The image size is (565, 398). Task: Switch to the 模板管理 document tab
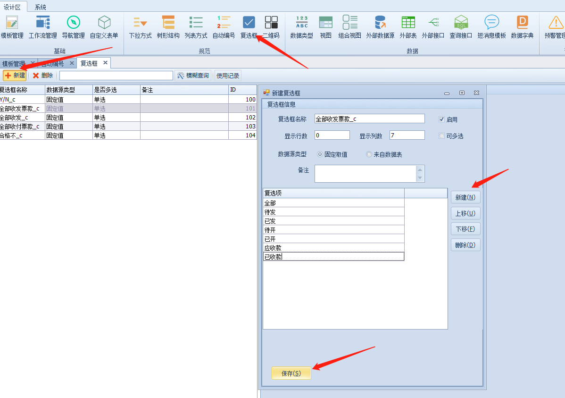point(14,63)
